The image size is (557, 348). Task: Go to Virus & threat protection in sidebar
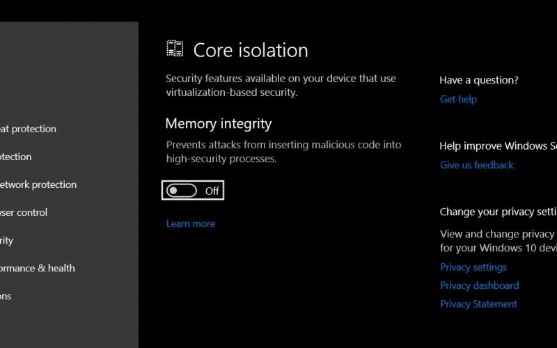(x=28, y=129)
